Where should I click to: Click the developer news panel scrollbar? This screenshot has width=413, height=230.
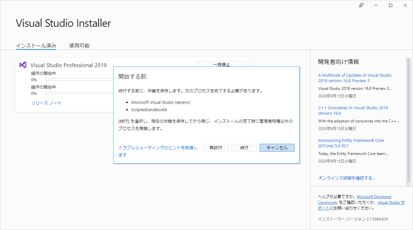(x=409, y=120)
